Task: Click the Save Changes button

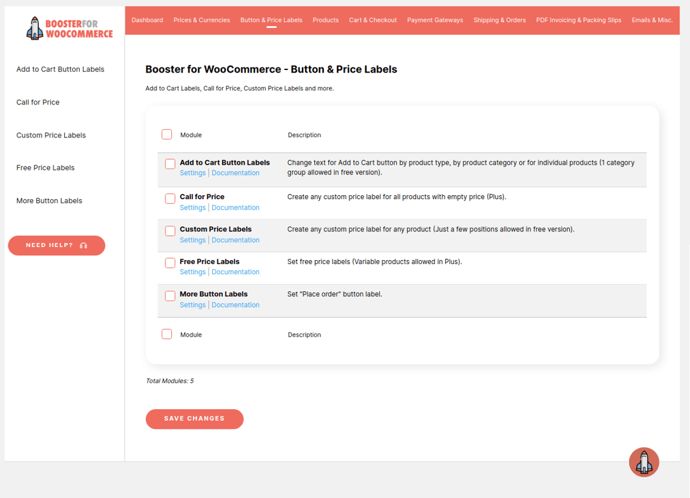Action: click(194, 419)
